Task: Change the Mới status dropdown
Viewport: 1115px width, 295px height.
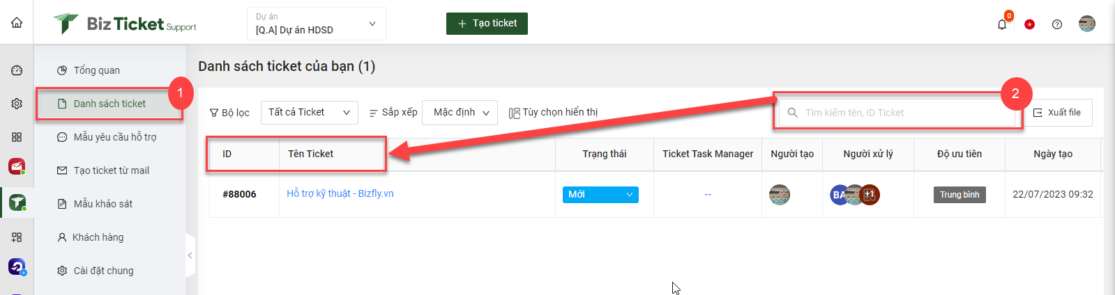Action: coord(600,195)
